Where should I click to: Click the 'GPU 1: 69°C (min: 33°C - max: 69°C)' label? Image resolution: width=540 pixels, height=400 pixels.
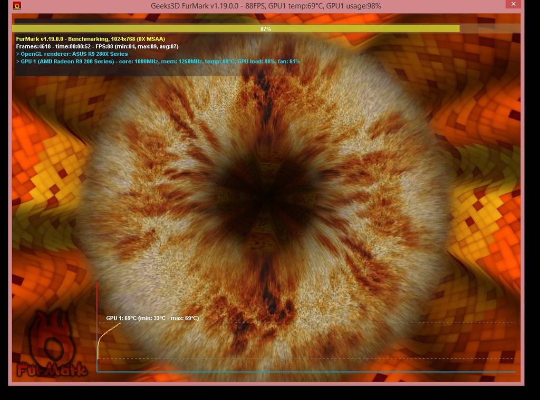[152, 318]
